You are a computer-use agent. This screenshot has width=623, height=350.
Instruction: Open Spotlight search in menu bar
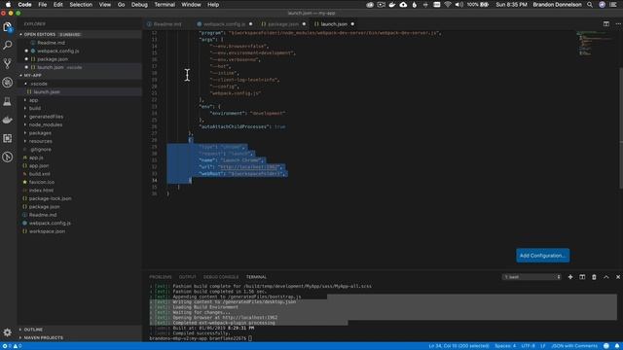[590, 5]
